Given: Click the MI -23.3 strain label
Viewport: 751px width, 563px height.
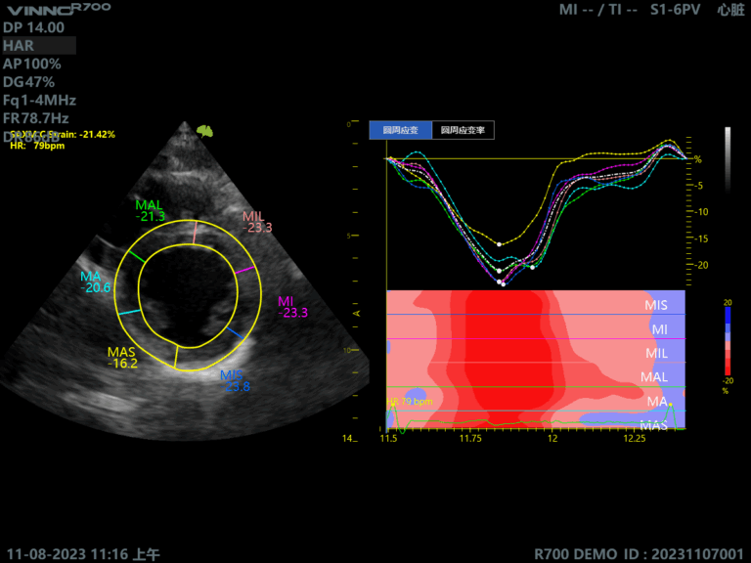Looking at the screenshot, I should (292, 307).
